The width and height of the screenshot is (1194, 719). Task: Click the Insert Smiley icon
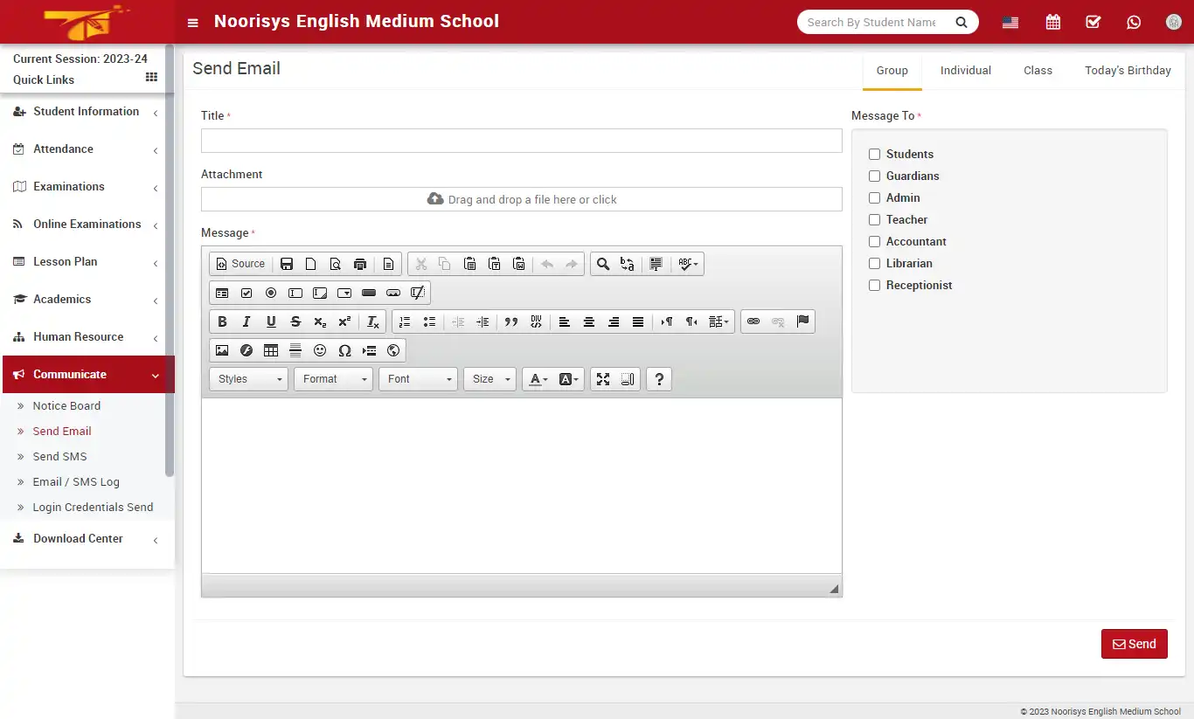[x=319, y=350]
